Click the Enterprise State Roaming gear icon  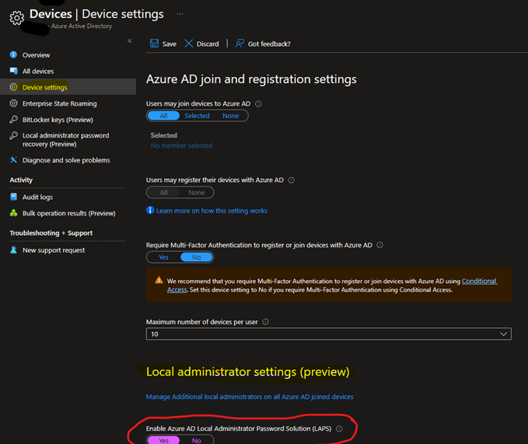pyautogui.click(x=13, y=103)
